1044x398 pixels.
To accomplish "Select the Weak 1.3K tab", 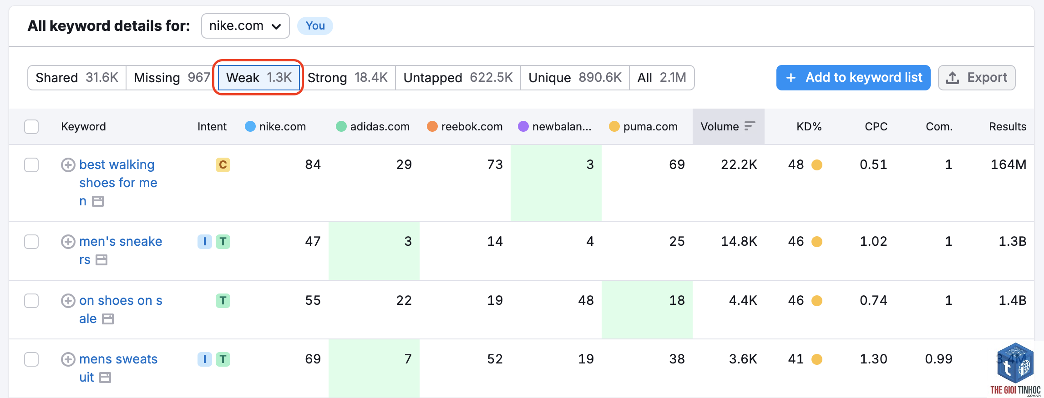I will [259, 78].
